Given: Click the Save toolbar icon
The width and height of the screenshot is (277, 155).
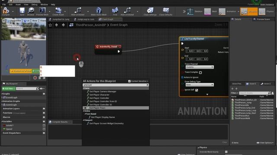Looking at the screenshot, I should 22,10.
